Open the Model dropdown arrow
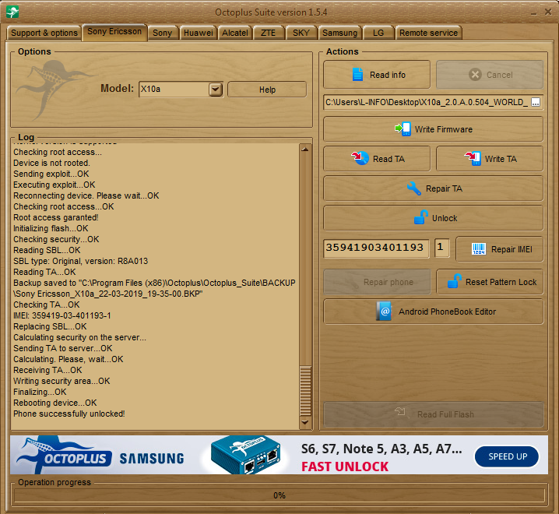The image size is (559, 514). click(216, 89)
